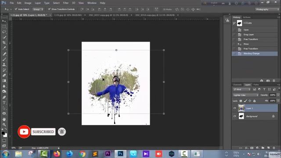Select the Eyedropper tool
The height and width of the screenshot is (158, 281).
pyautogui.click(x=4, y=48)
